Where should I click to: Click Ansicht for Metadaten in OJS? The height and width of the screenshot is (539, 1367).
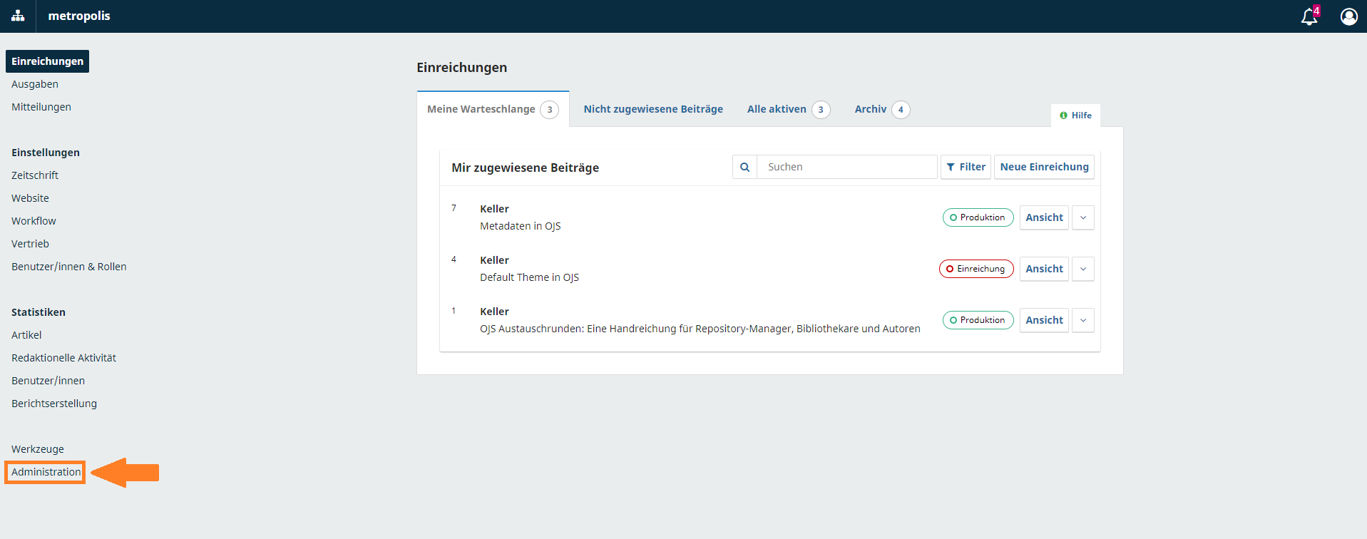click(1044, 217)
